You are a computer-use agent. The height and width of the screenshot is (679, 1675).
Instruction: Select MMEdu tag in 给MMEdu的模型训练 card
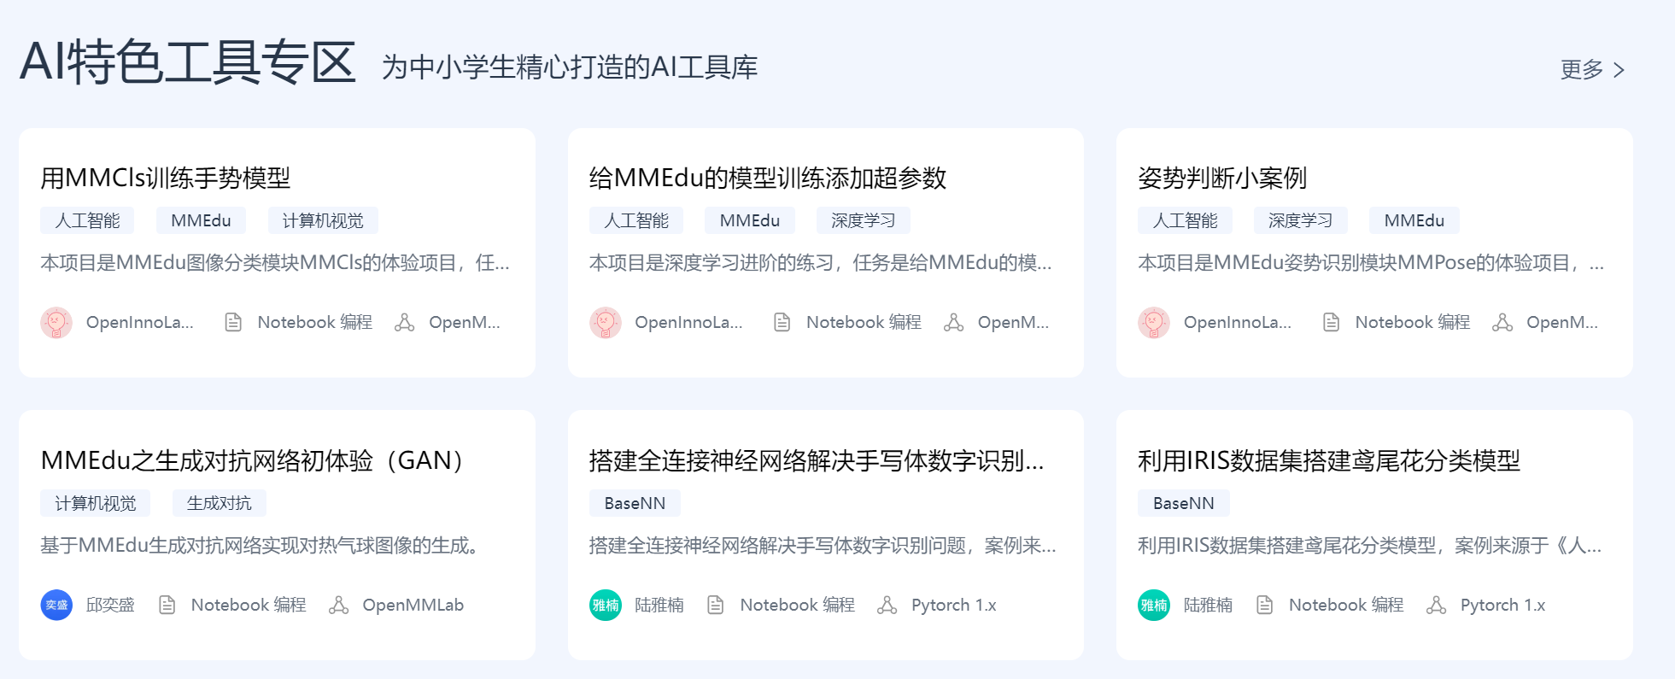(x=750, y=220)
